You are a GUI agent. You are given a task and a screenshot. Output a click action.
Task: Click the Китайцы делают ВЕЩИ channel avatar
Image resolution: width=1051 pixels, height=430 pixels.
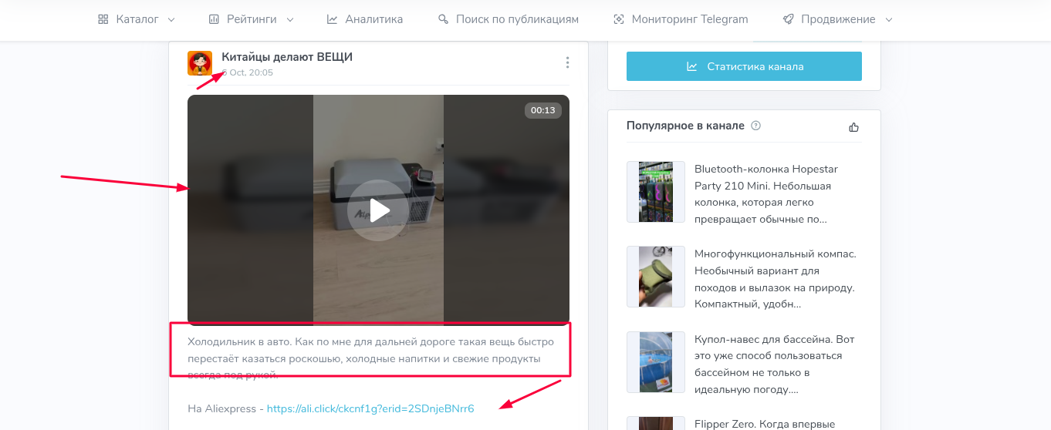(x=200, y=63)
